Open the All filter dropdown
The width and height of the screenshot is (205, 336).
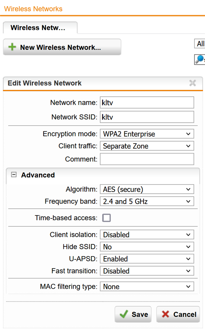(x=200, y=44)
